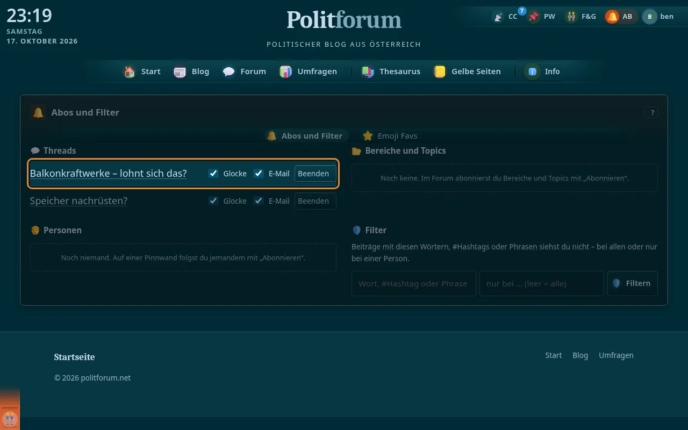Viewport: 688px width, 430px height.
Task: Open the ben user avatar
Action: [649, 17]
